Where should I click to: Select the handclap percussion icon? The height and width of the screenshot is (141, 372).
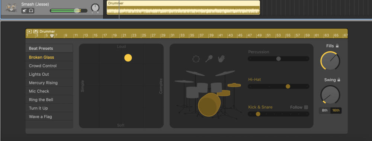coord(221,58)
